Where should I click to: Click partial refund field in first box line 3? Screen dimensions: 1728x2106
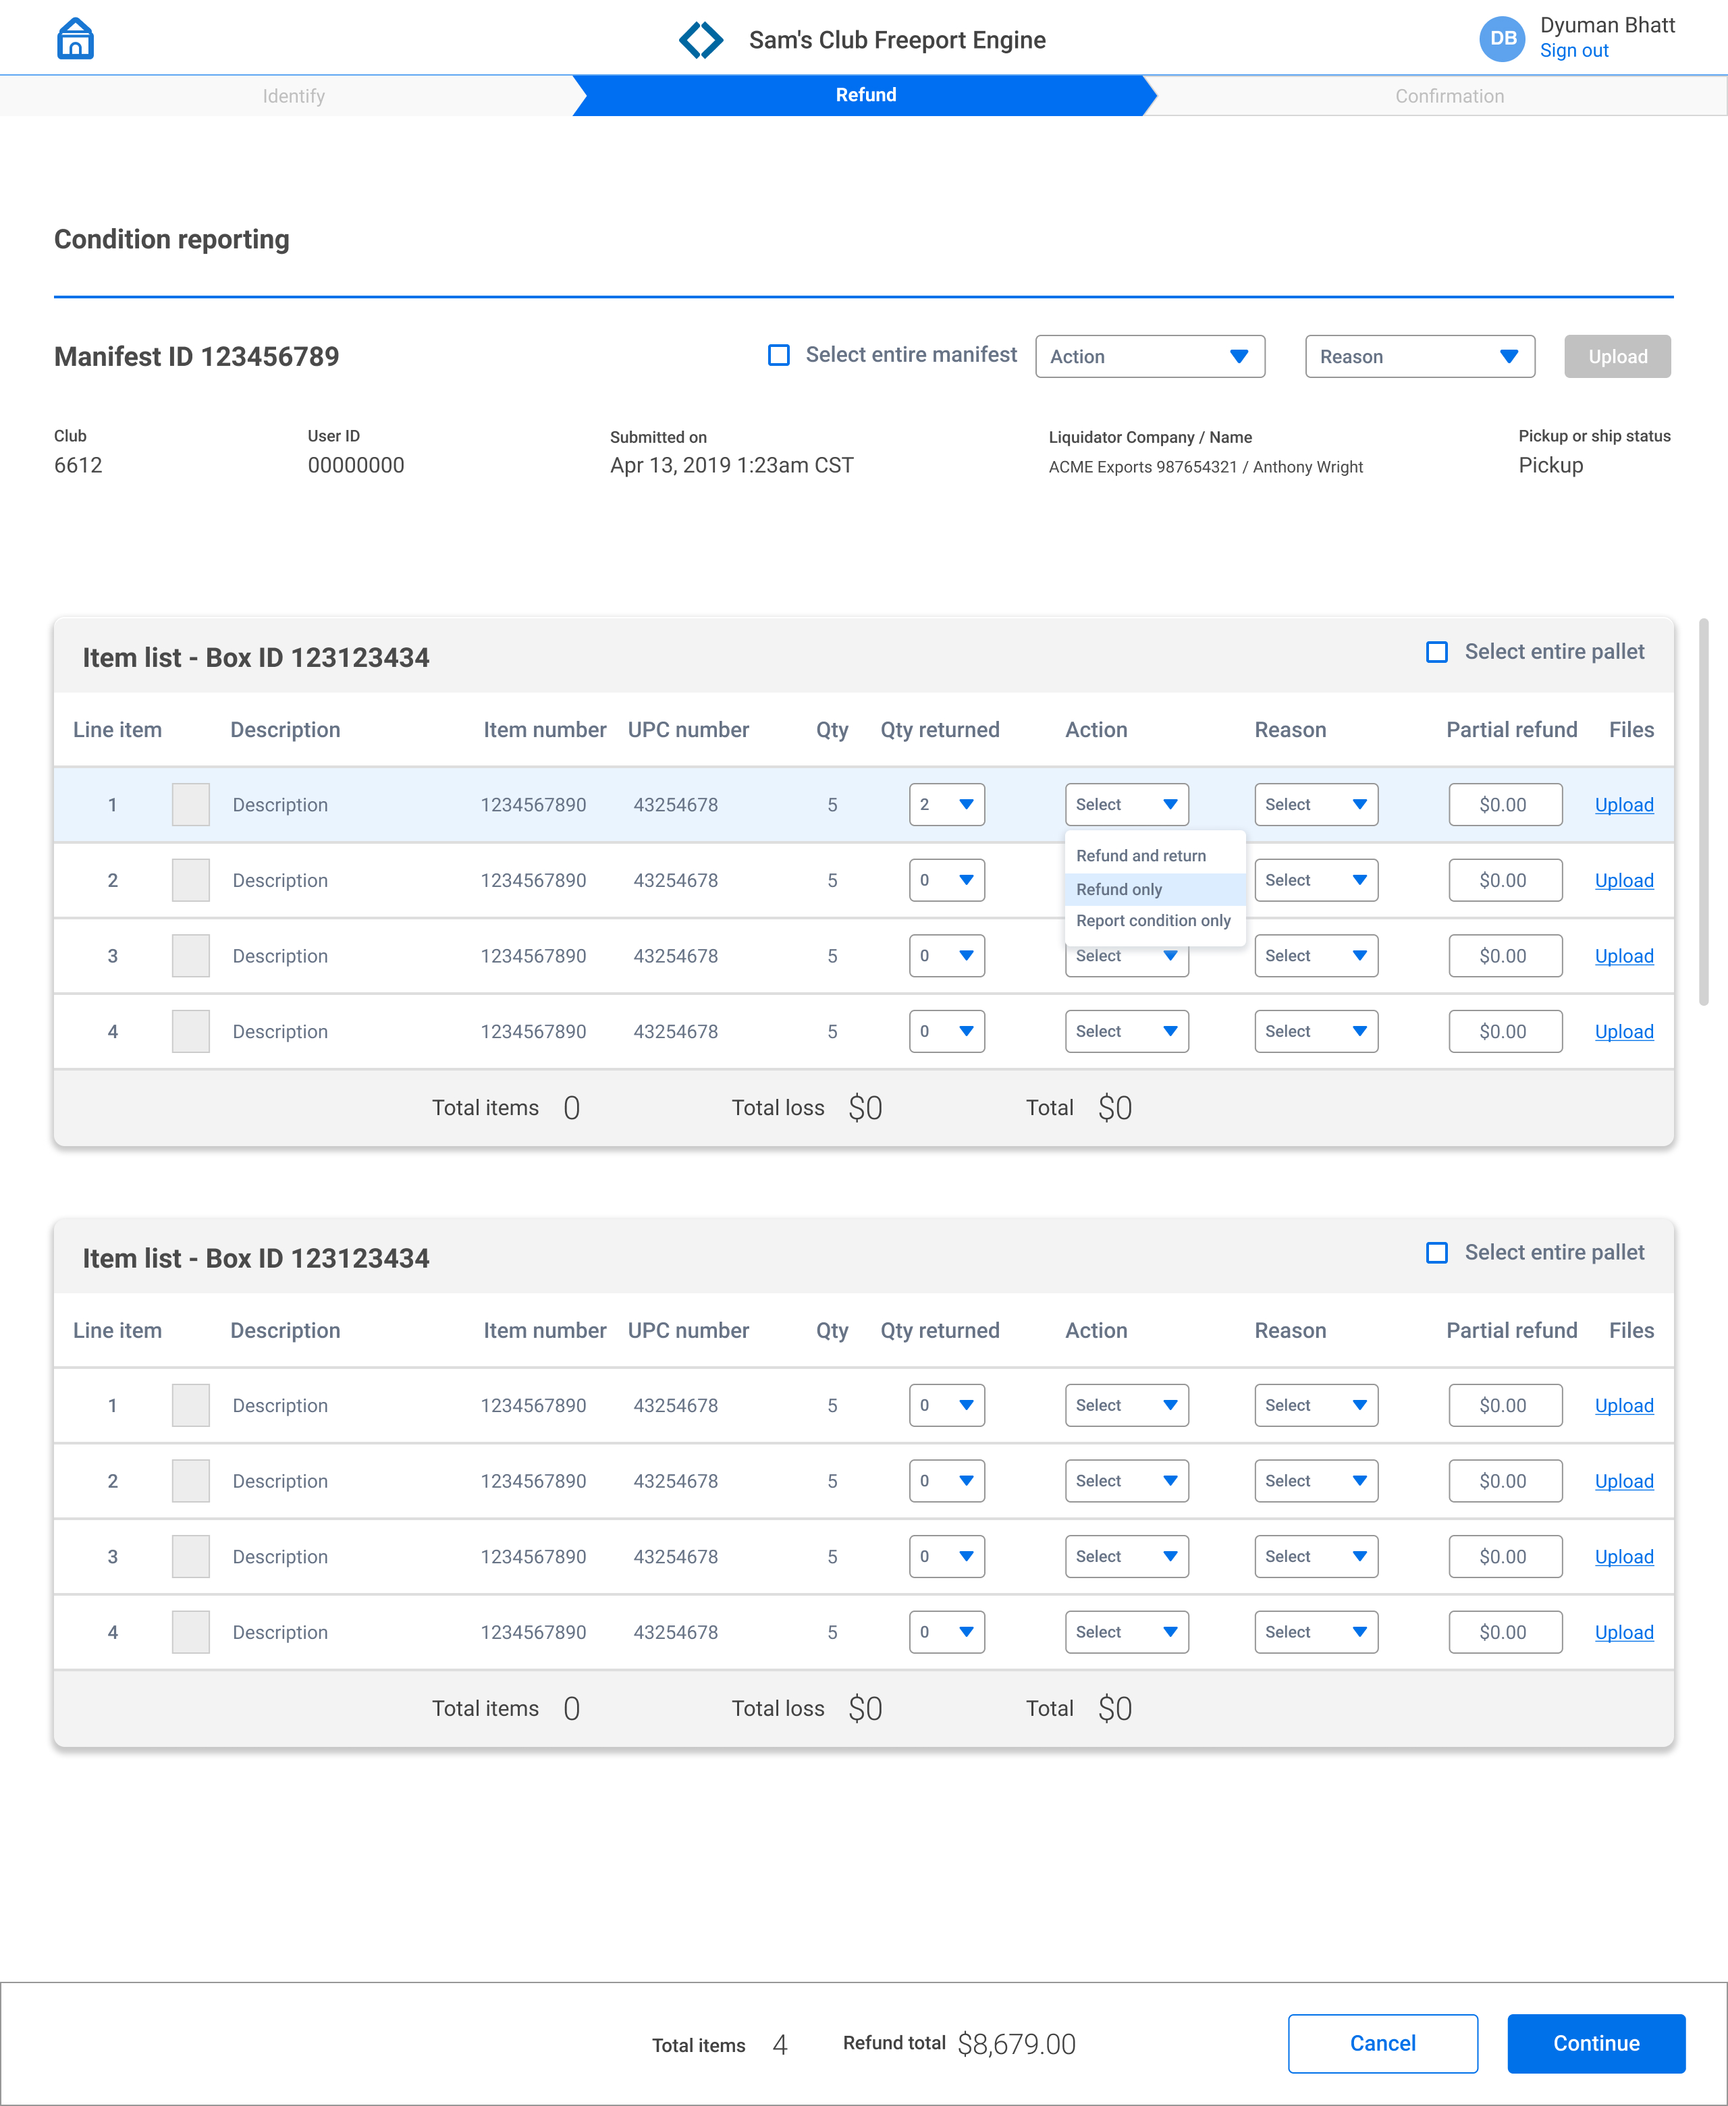1505,956
